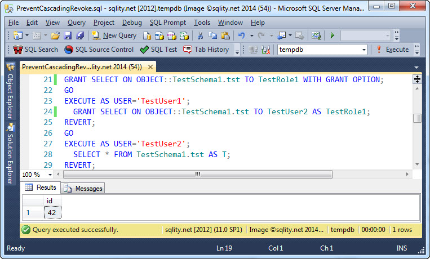Save the current query with the disk icon

(68, 35)
